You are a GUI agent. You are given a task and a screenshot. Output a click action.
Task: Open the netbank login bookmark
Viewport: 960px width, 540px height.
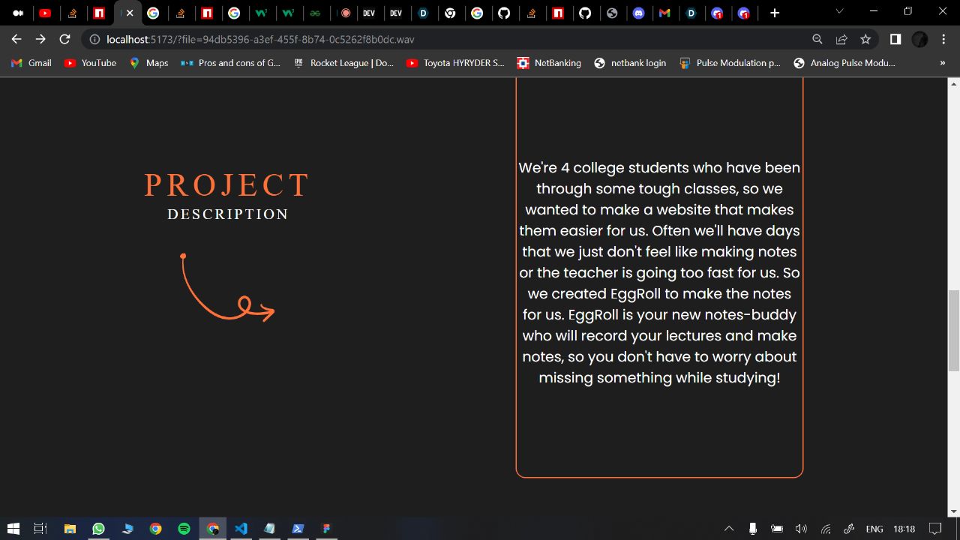pos(630,63)
